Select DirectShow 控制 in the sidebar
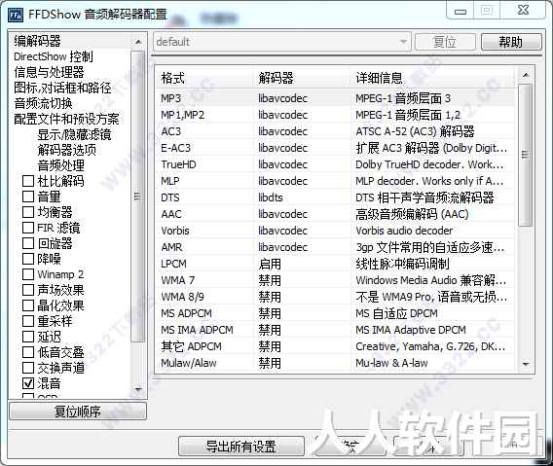The width and height of the screenshot is (553, 466). (x=54, y=56)
